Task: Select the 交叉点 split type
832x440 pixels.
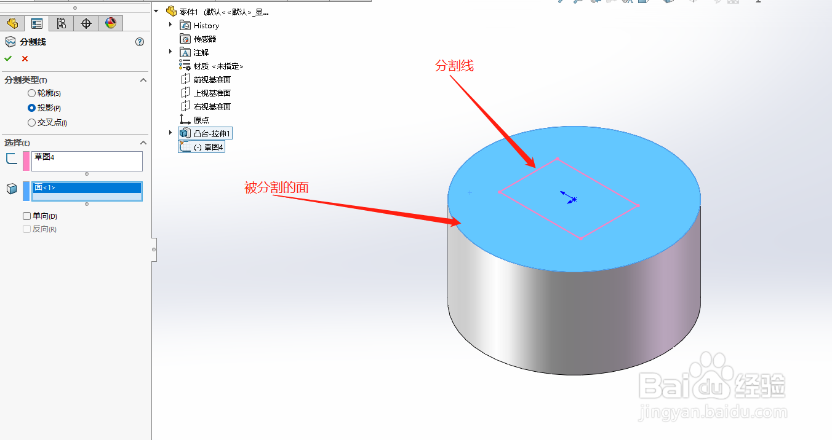Action: (x=32, y=122)
